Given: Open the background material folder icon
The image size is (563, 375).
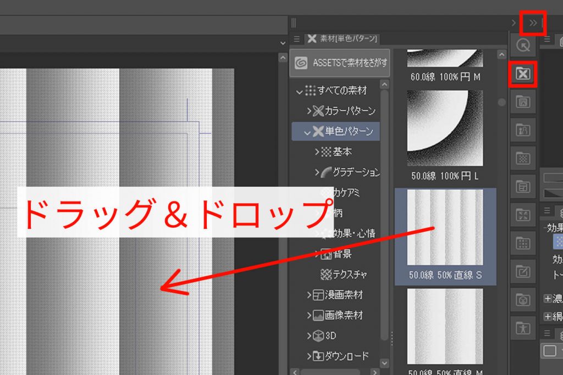Looking at the screenshot, I should pyautogui.click(x=523, y=102).
